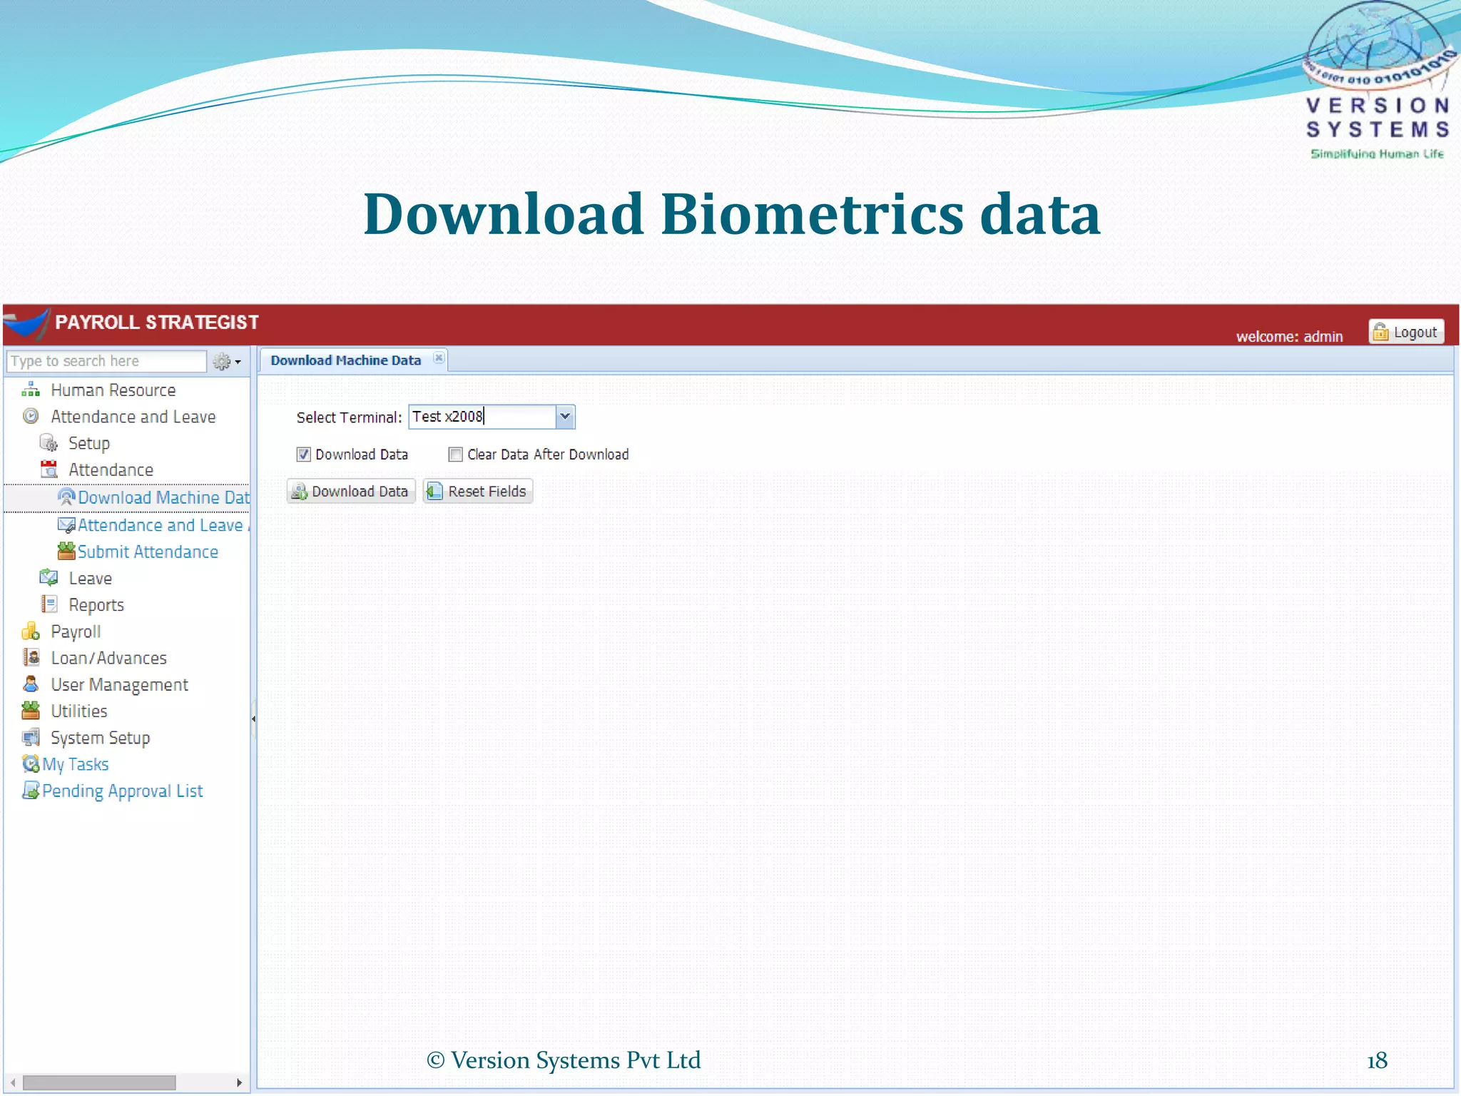Screen dimensions: 1461x1096
Task: Open the System Setup menu item
Action: click(x=101, y=738)
